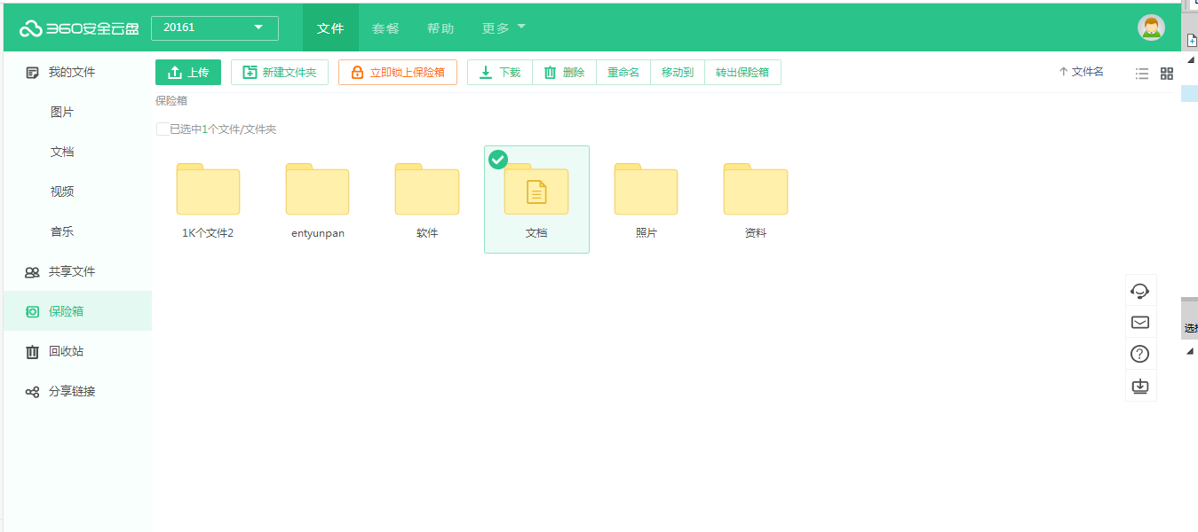Create a folder with 新建文件夹
Image resolution: width=1198 pixels, height=532 pixels.
click(280, 73)
